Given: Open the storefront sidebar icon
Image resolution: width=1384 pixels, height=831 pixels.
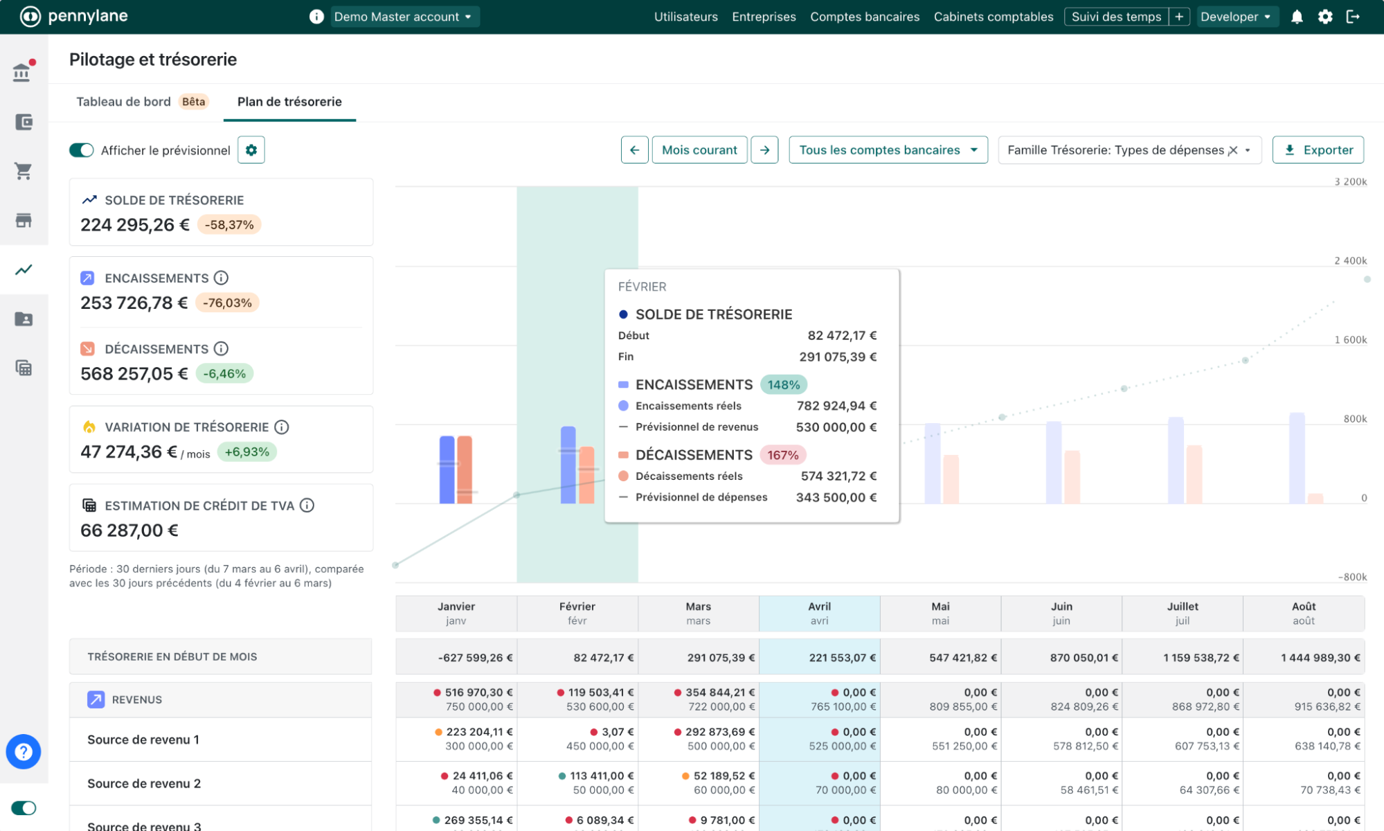Looking at the screenshot, I should point(24,220).
